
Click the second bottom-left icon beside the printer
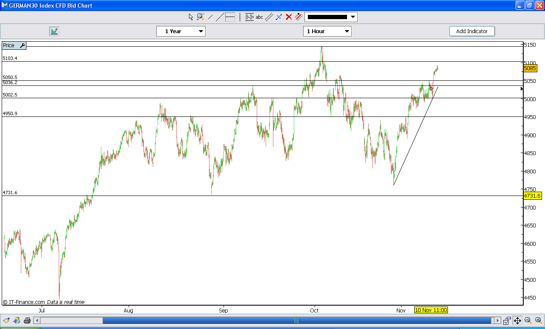17,320
